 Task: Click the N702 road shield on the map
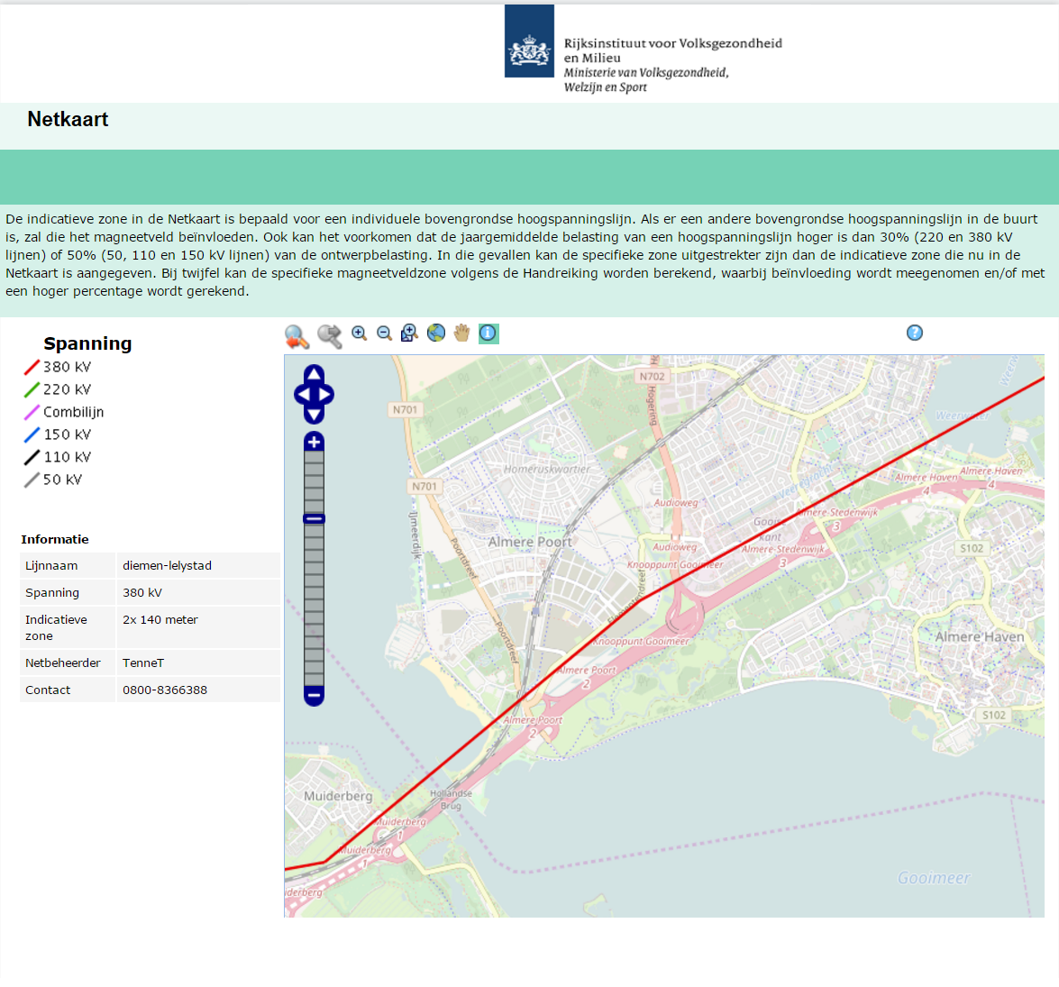pyautogui.click(x=653, y=376)
